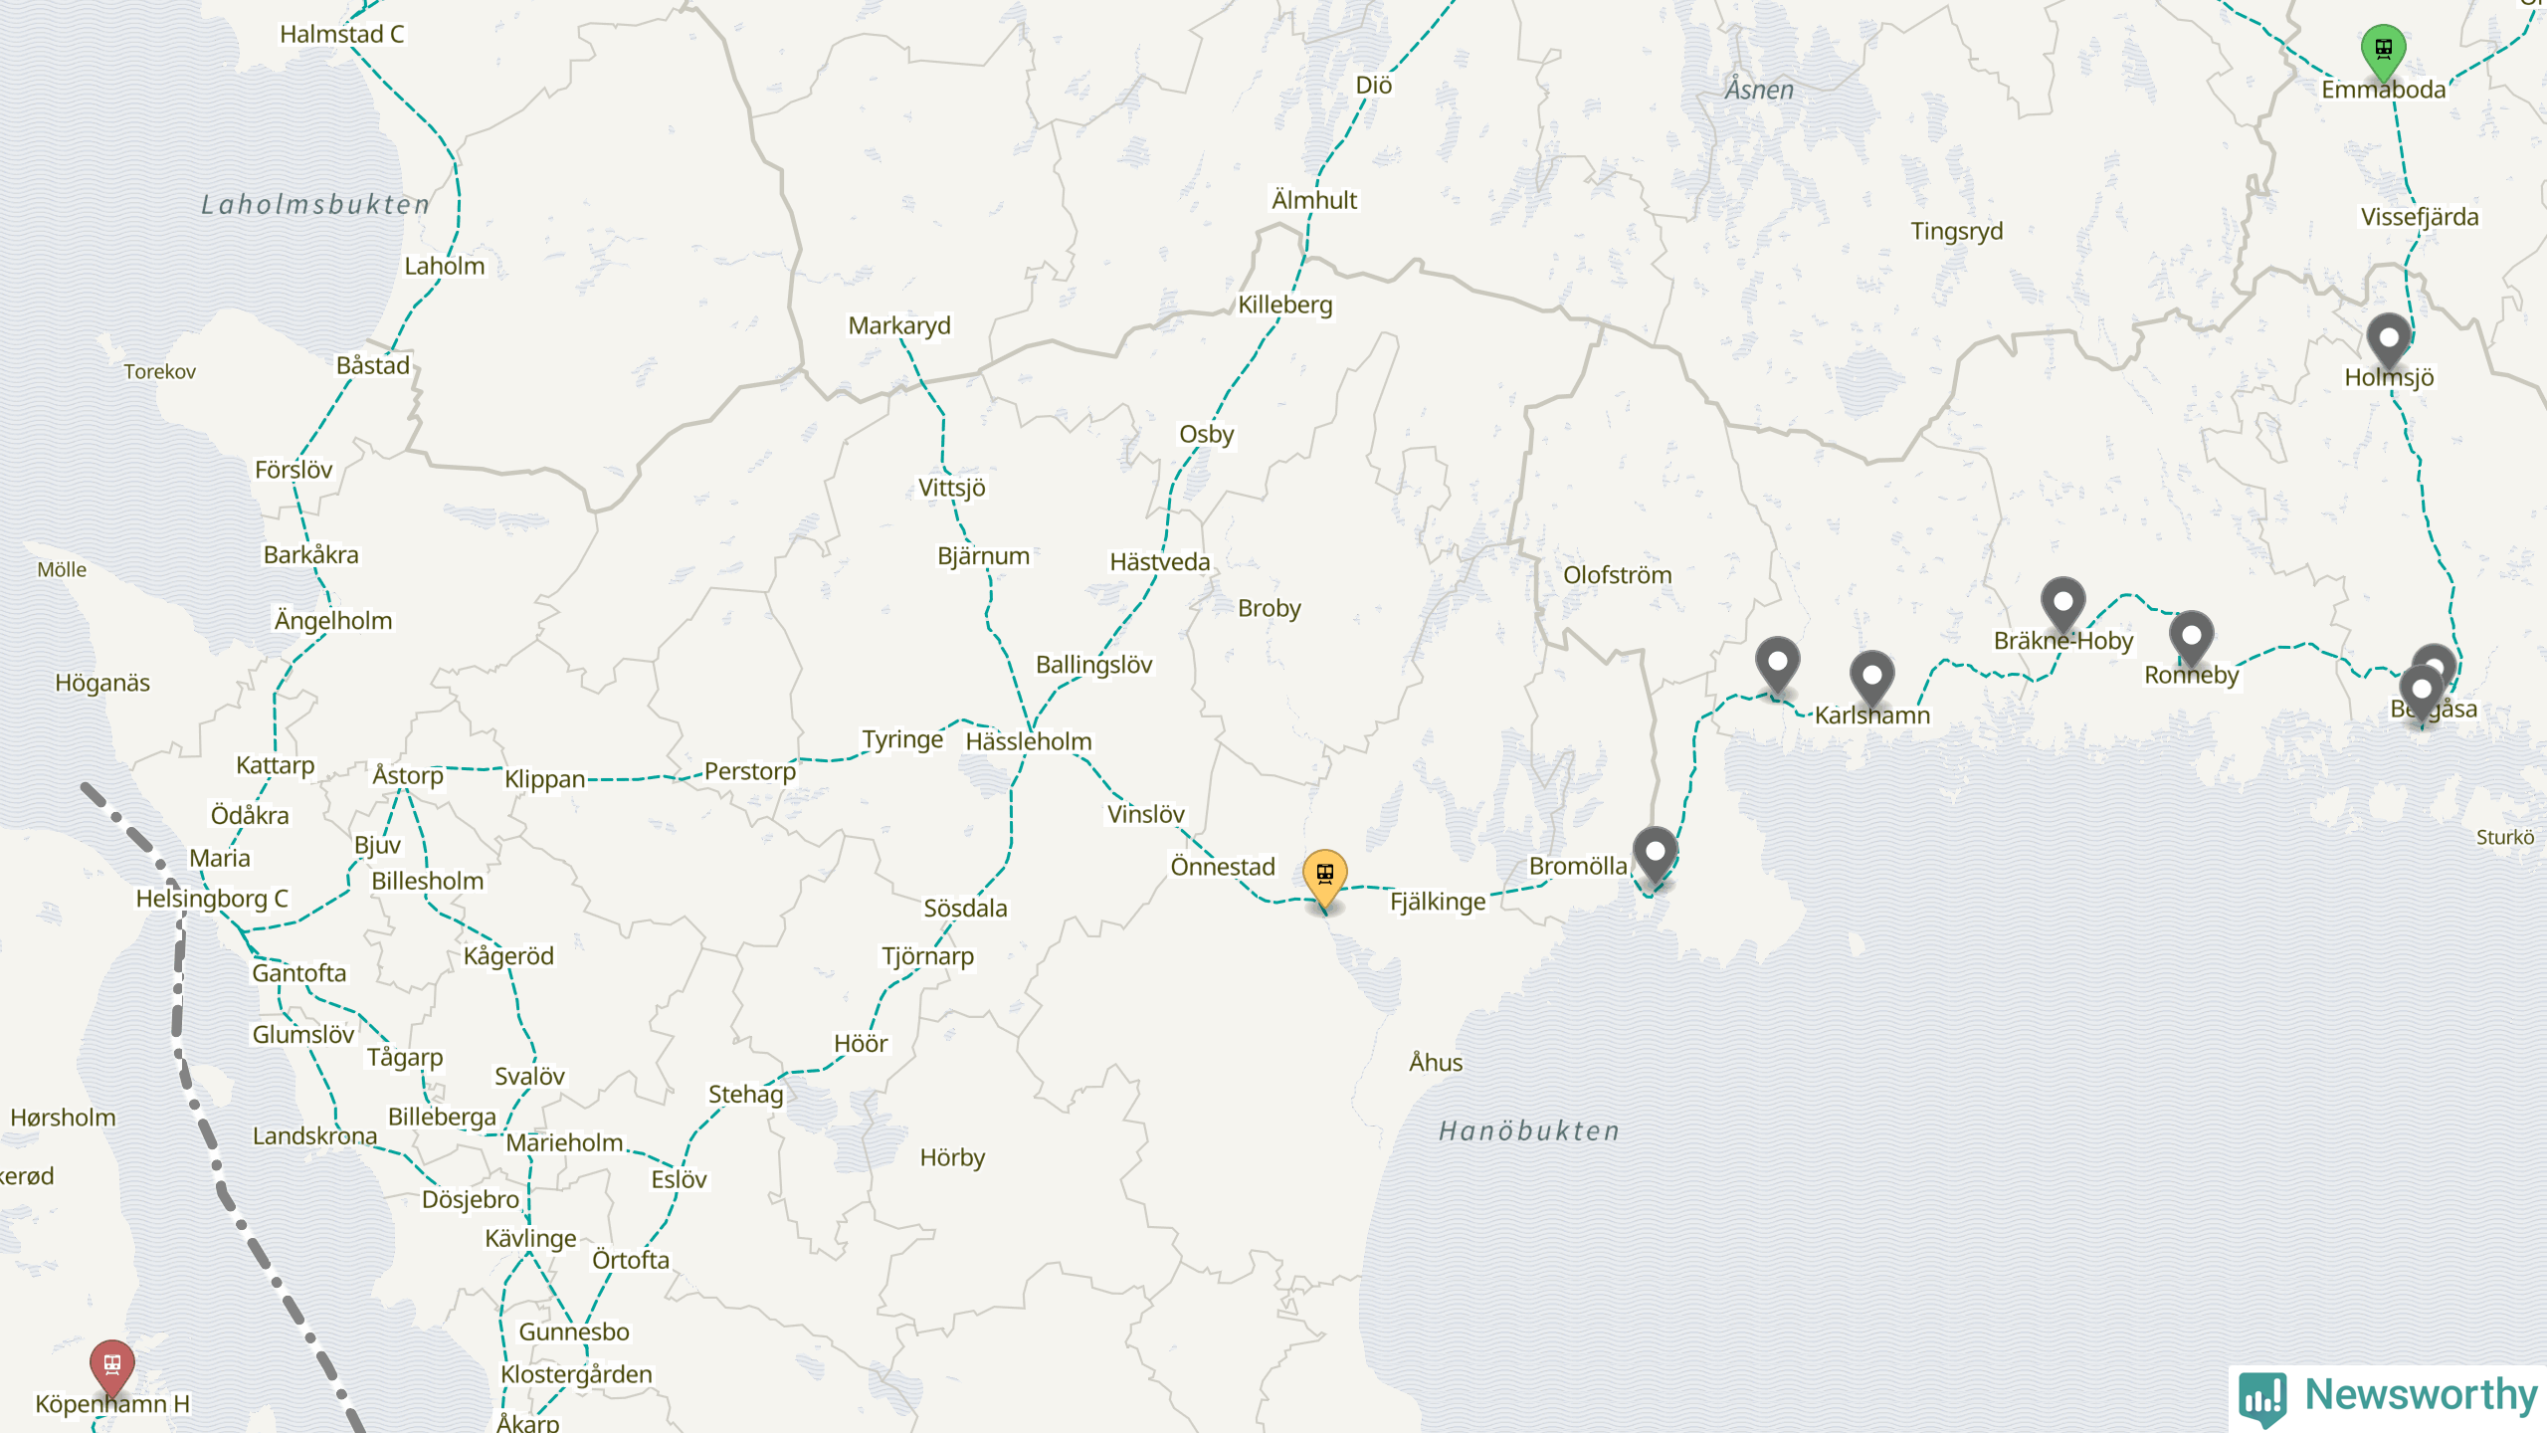Image resolution: width=2547 pixels, height=1433 pixels.
Task: Select the Älmhult station label
Action: click(1313, 200)
